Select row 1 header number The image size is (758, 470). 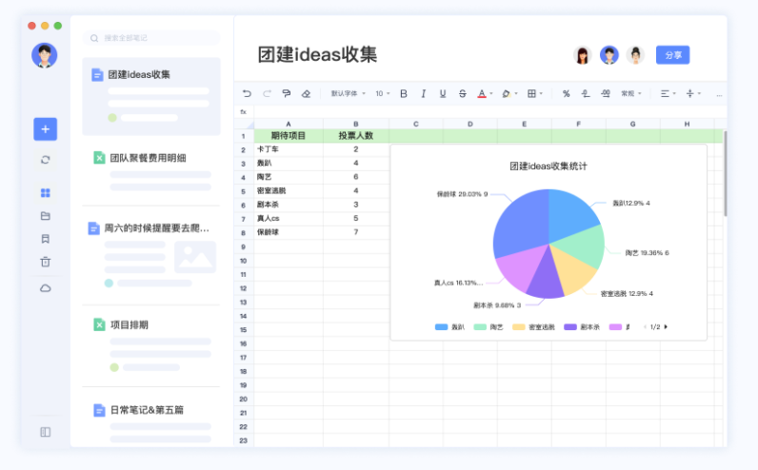pos(244,136)
